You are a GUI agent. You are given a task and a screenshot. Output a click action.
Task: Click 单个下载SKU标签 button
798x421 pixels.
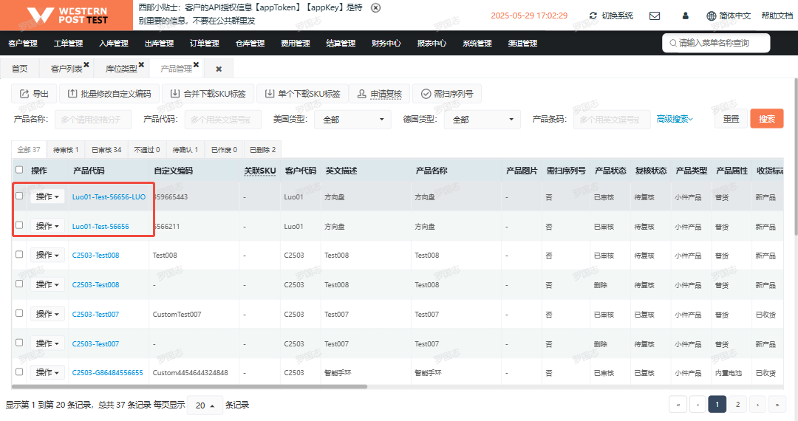302,94
